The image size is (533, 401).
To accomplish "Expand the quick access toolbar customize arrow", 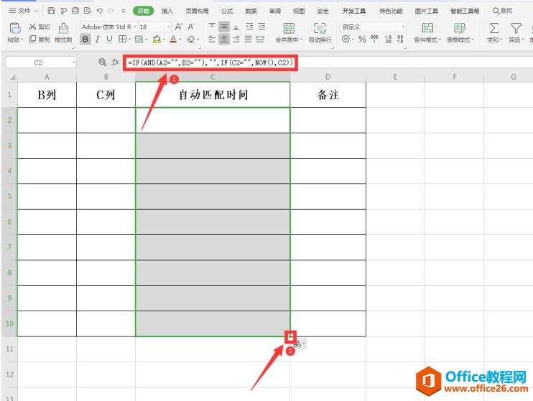I will tap(124, 11).
